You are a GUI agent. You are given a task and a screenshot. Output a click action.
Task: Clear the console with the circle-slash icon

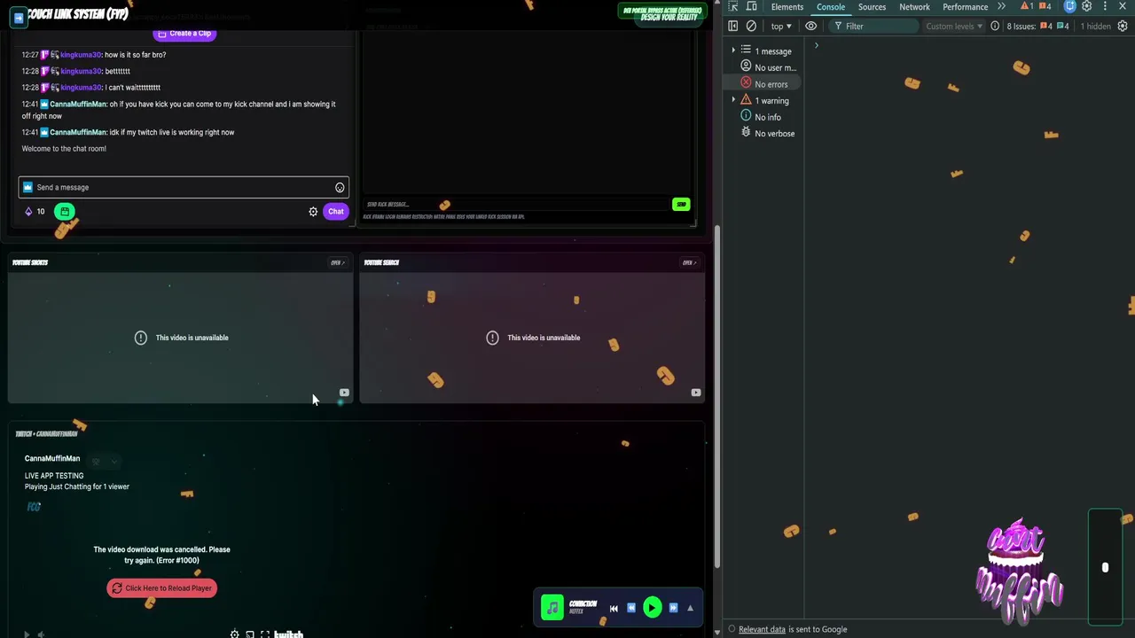[x=752, y=27]
